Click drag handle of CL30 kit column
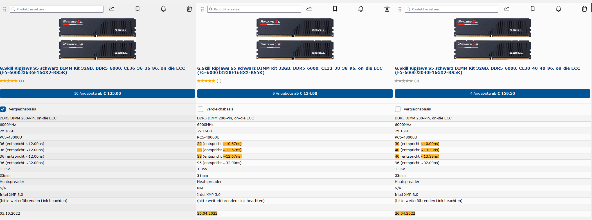This screenshot has height=220, width=592. (400, 9)
